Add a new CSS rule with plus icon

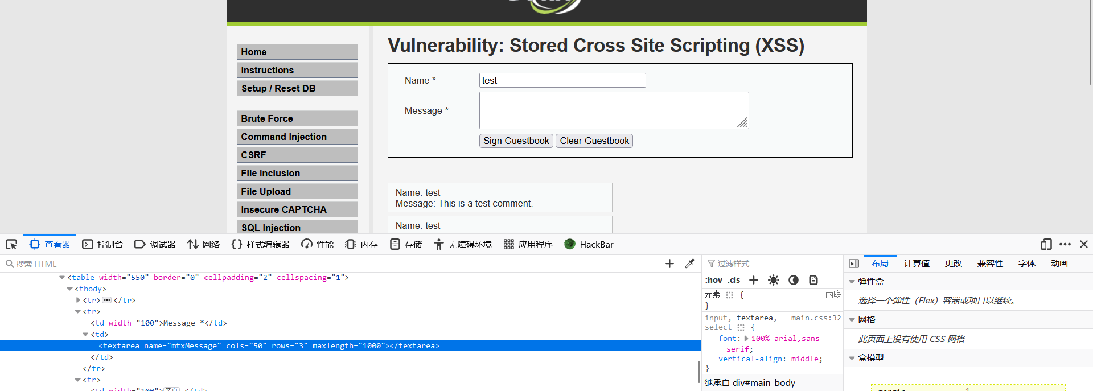(x=754, y=280)
